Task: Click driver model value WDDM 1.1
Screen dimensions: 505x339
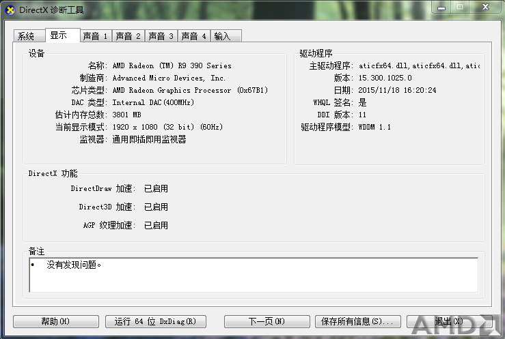Action: (374, 127)
